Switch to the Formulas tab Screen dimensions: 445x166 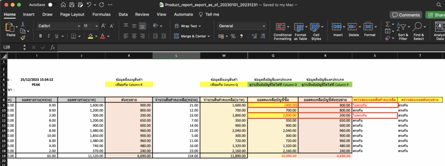click(x=101, y=14)
